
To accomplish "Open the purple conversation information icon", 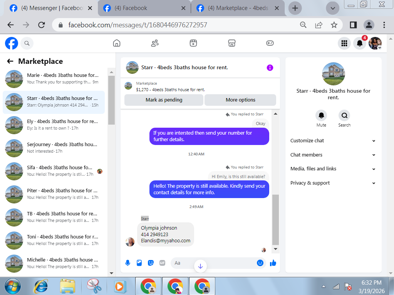I will click(270, 67).
